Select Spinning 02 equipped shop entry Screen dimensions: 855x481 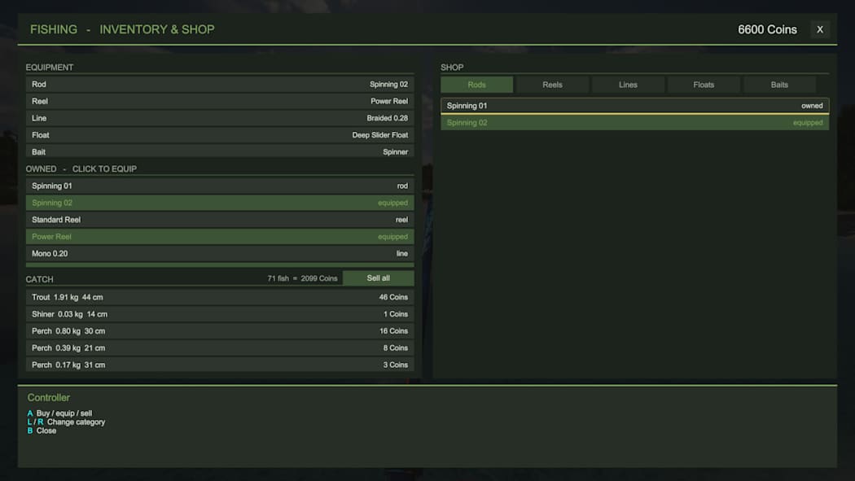pos(634,123)
